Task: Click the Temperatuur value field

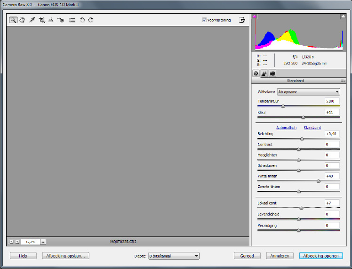Action: click(332, 101)
